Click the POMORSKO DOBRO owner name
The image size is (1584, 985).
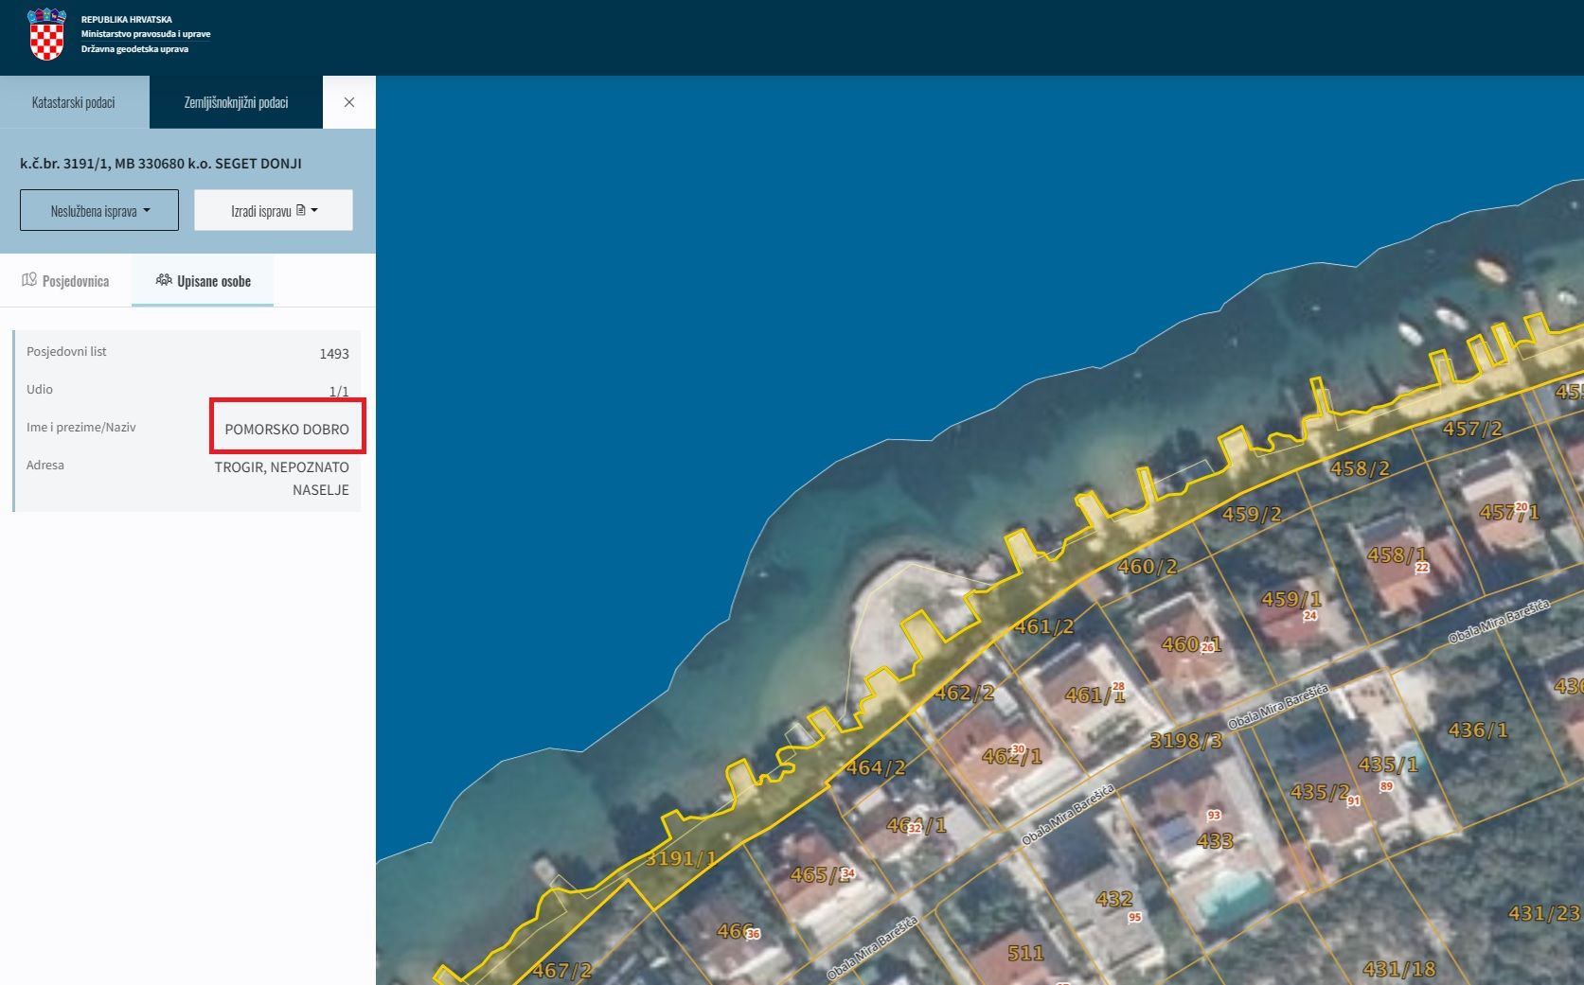tap(287, 429)
